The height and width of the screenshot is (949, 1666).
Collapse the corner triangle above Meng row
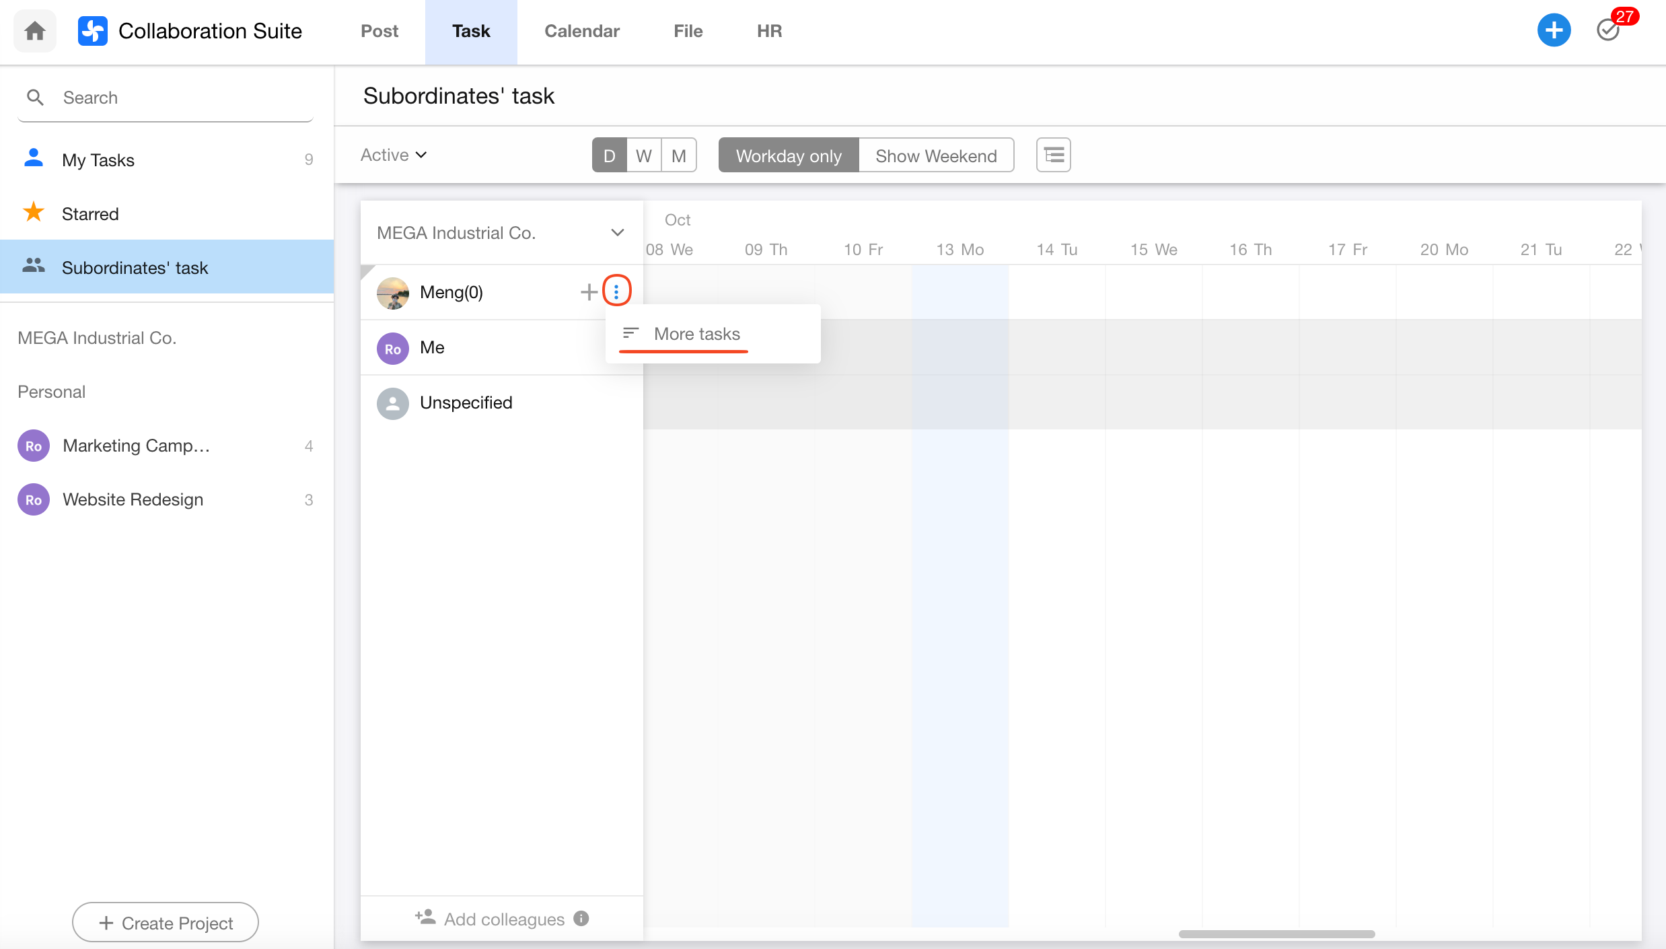coord(367,271)
